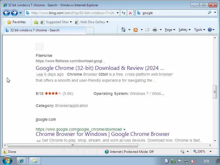This screenshot has width=220, height=165.
Task: Open the recent pages dropdown arrow
Action: pos(20,13)
